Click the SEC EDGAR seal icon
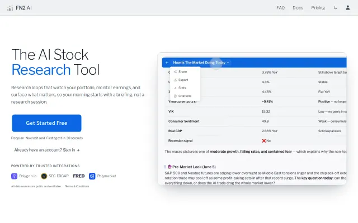 tap(44, 176)
